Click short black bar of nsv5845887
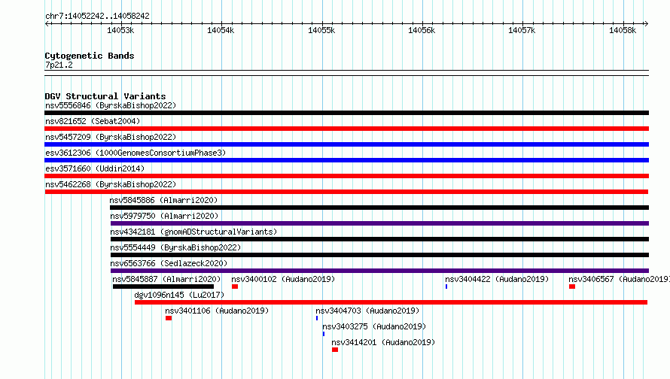The image size is (670, 379). coord(163,287)
